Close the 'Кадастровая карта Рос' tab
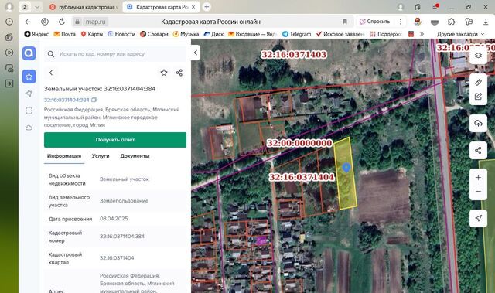The image size is (495, 293). click(x=193, y=7)
